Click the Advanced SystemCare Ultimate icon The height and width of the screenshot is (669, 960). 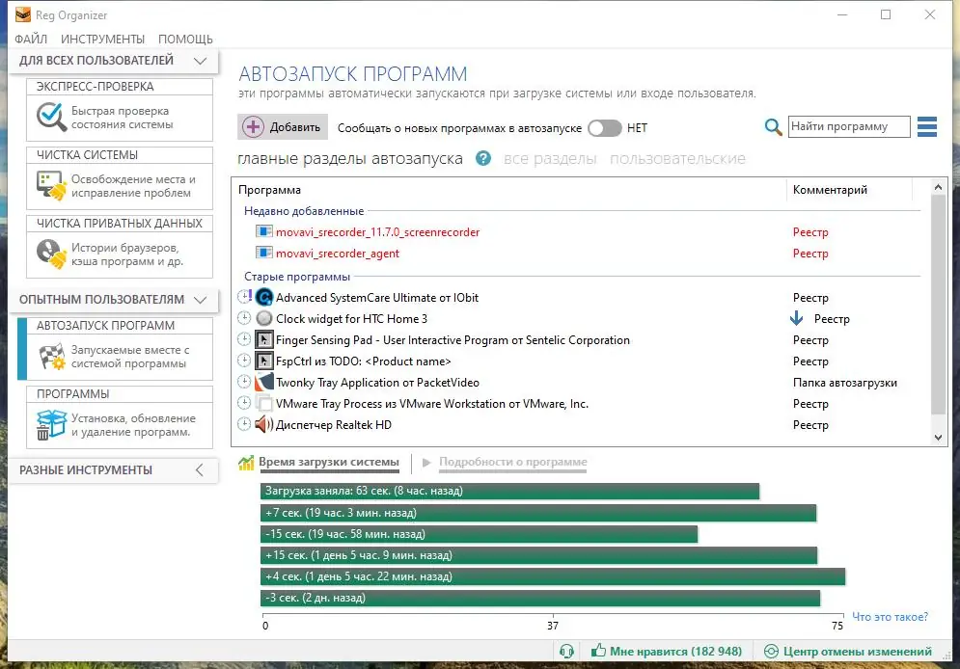point(263,297)
